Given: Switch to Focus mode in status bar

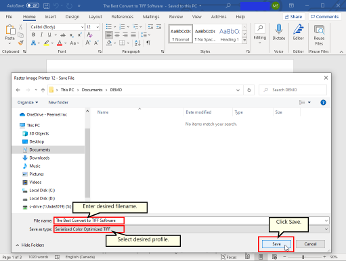Looking at the screenshot, I should coord(229,257).
